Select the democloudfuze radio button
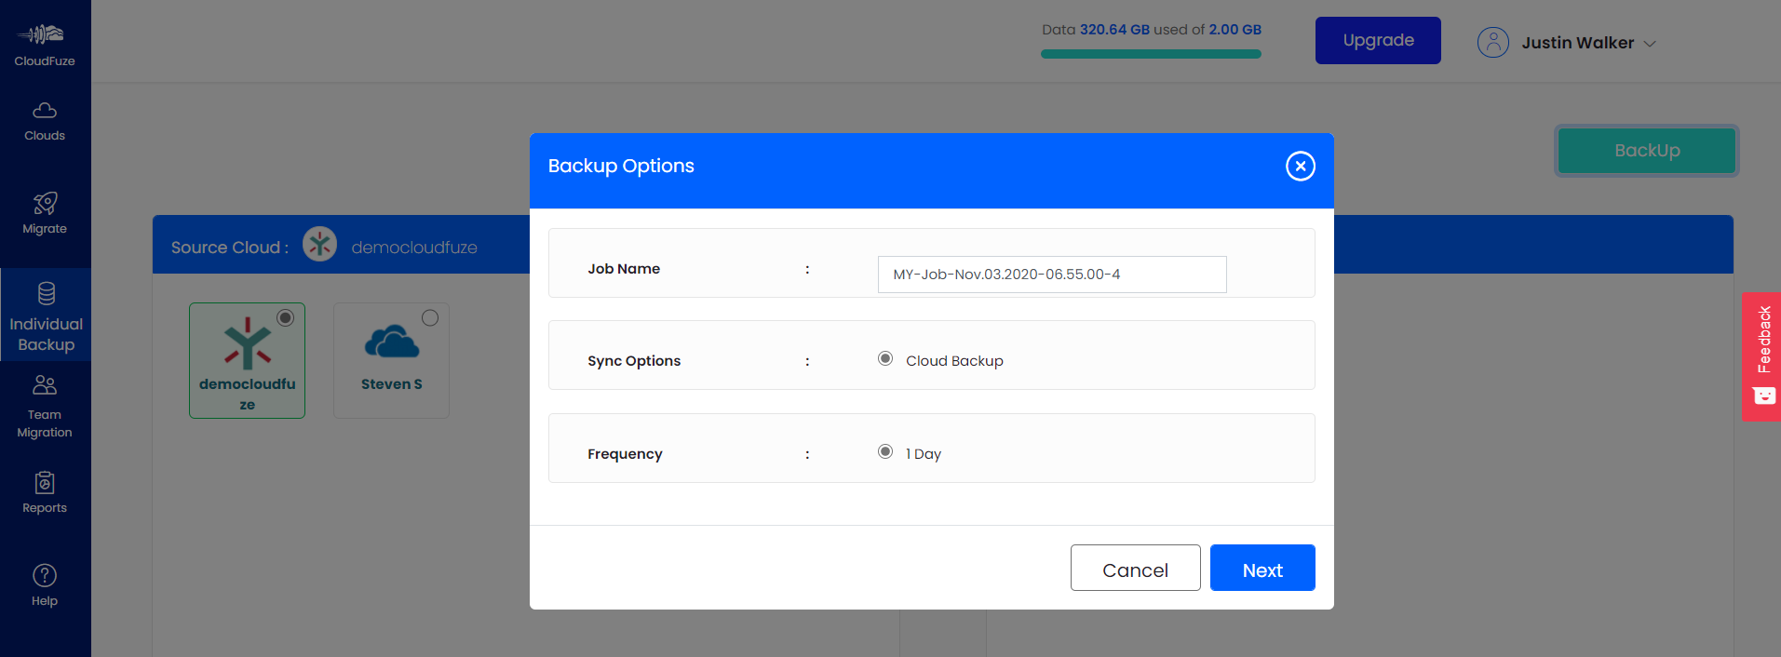1781x657 pixels. [286, 317]
